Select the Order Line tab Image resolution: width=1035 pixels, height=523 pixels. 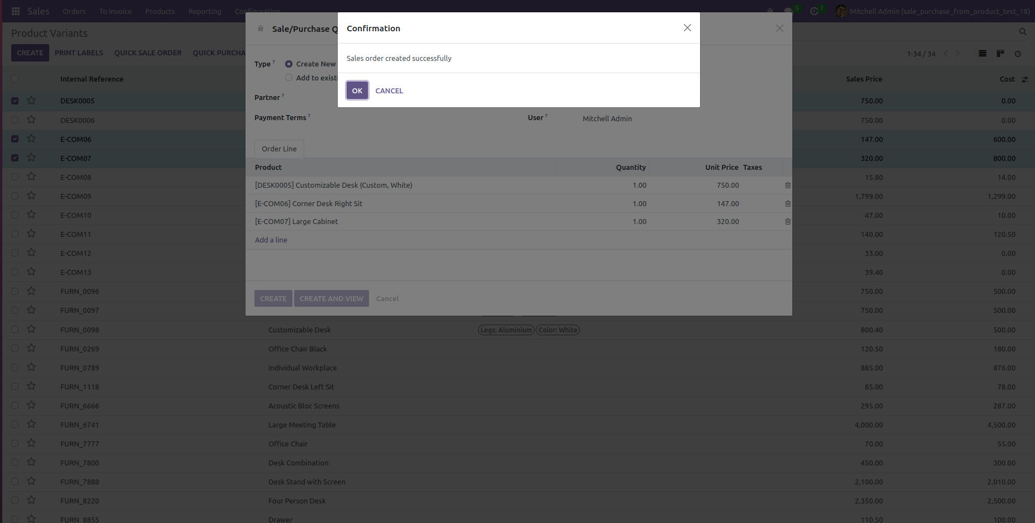(279, 149)
